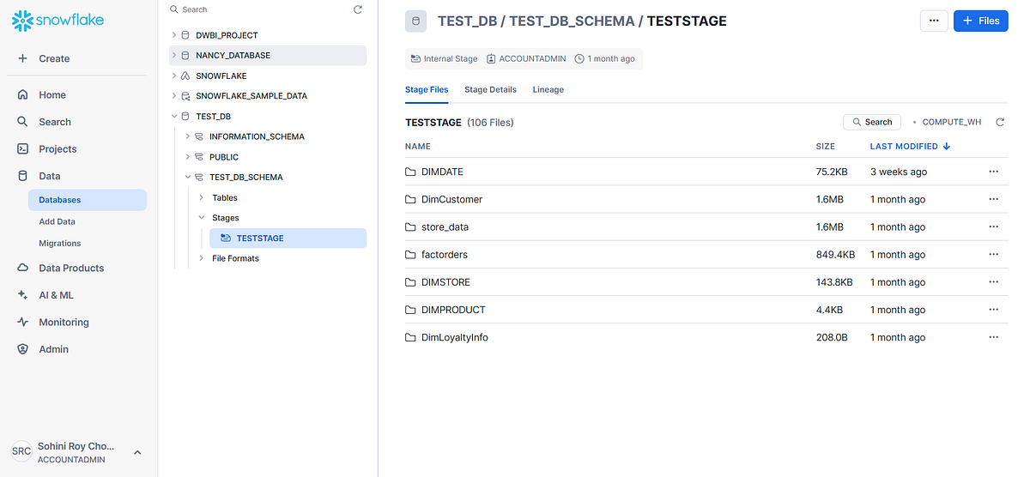Switch to the Stage Details tab
This screenshot has height=477, width=1030.
click(x=490, y=89)
